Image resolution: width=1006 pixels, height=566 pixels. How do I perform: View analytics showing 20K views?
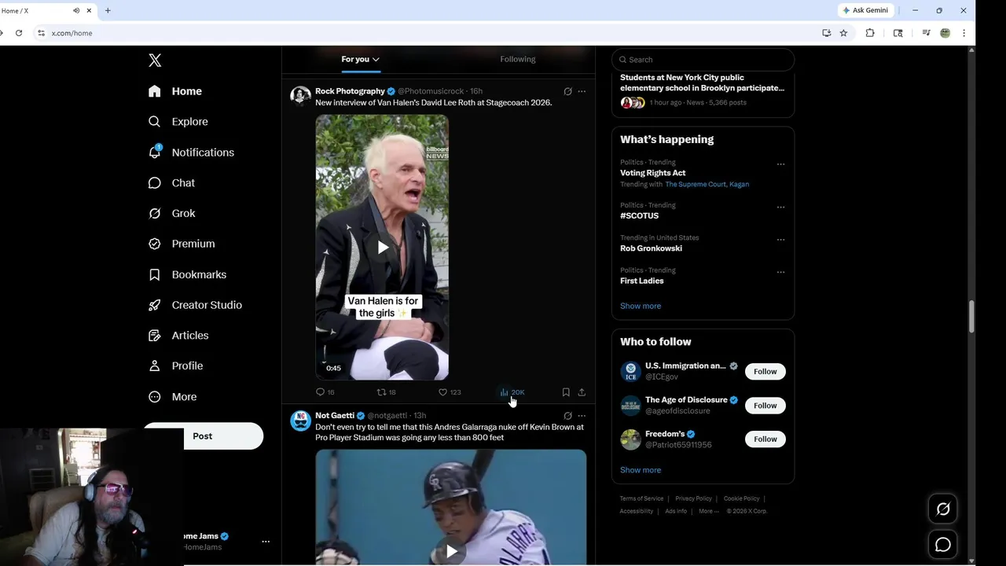pos(512,392)
